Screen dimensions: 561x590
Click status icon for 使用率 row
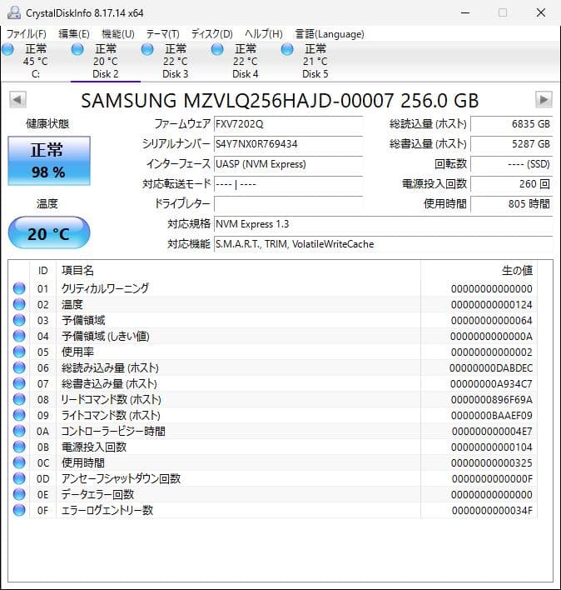click(19, 352)
